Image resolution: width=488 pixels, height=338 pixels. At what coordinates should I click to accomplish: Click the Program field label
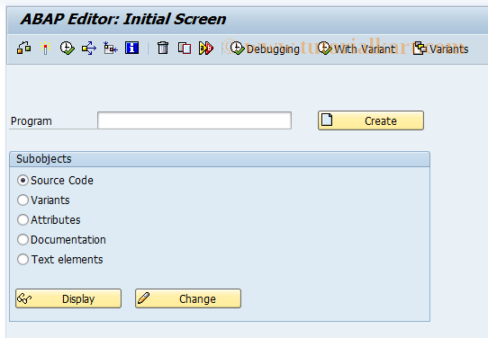pyautogui.click(x=32, y=121)
